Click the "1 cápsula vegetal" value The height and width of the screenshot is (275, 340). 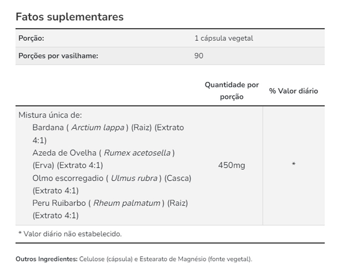224,38
